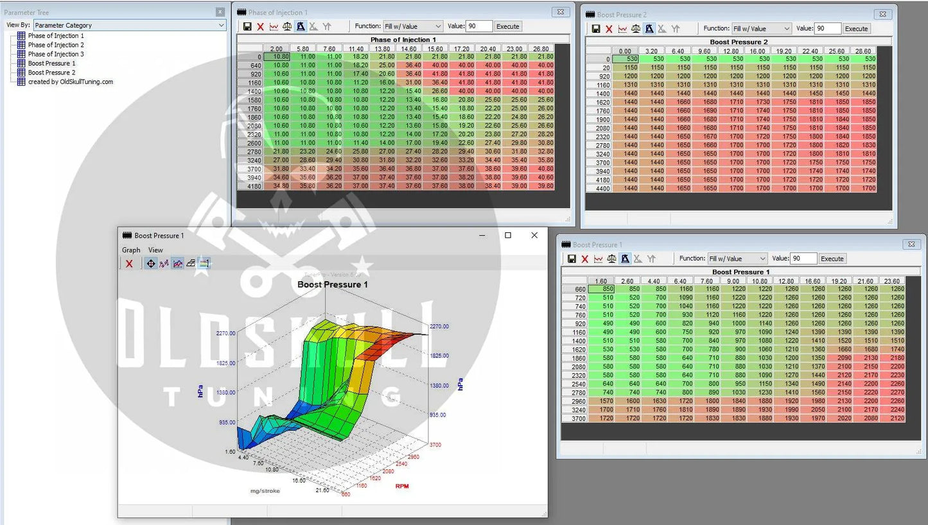Select Phase of Injection 3 in parameter tree
The image size is (928, 525).
55,54
